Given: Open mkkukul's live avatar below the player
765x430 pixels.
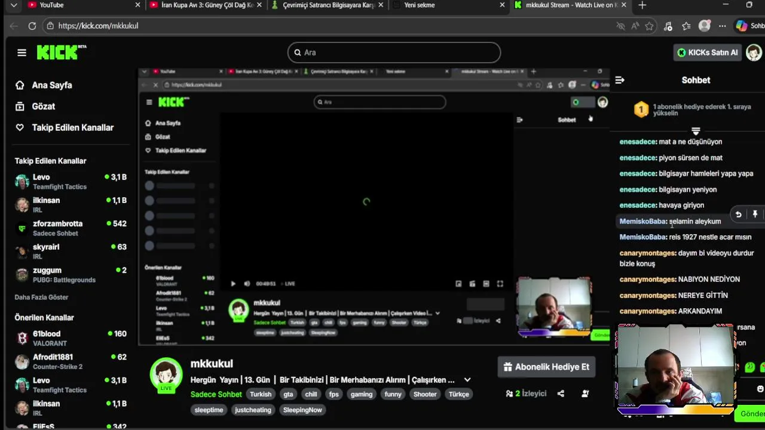Looking at the screenshot, I should pos(166,375).
